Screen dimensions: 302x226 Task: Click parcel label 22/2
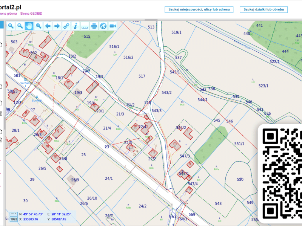152,159
